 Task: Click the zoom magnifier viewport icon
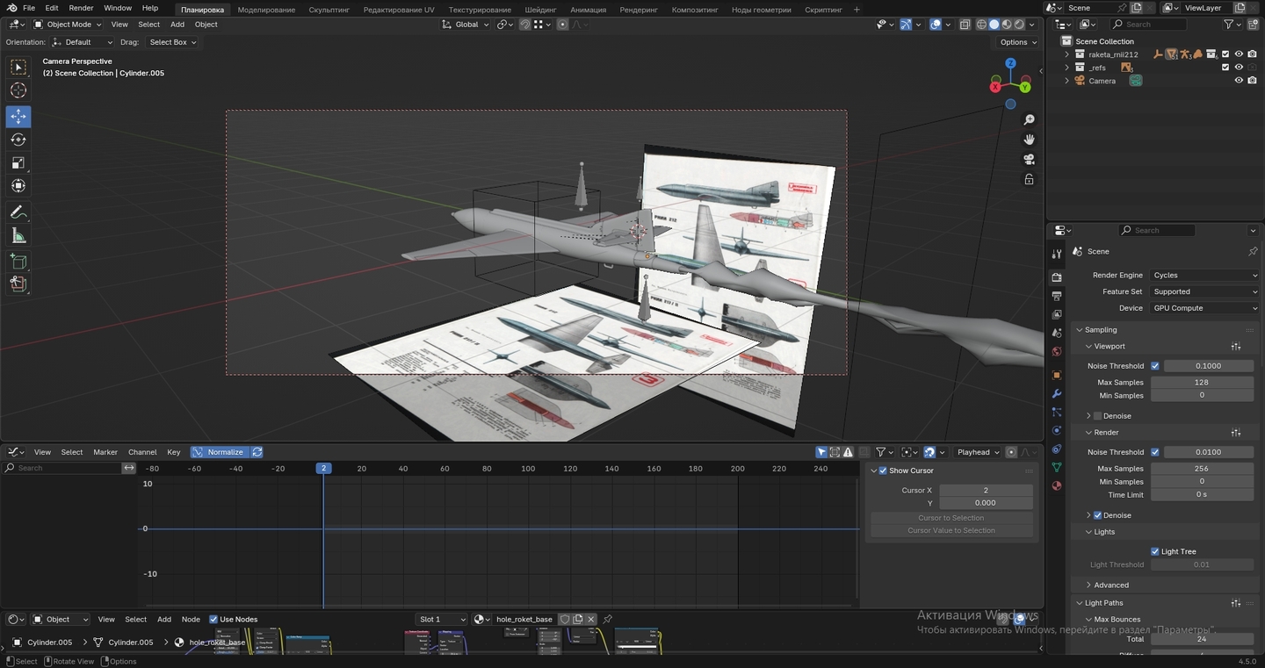(1029, 119)
